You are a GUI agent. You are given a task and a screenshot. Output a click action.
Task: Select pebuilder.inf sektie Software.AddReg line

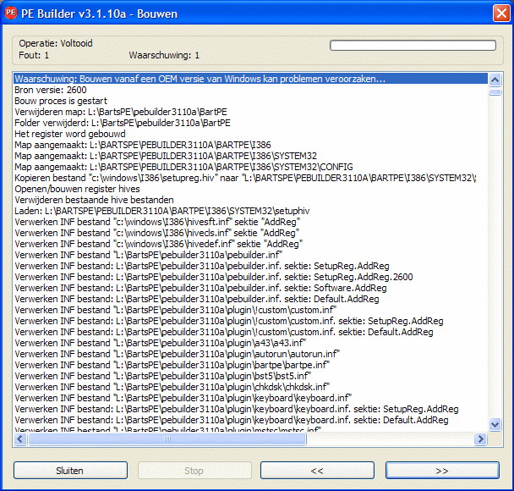click(251, 288)
